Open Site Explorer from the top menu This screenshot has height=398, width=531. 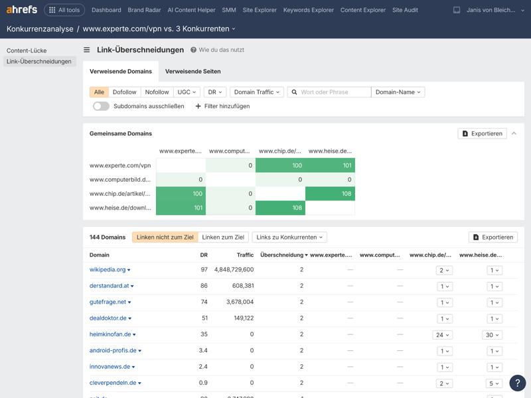(260, 10)
